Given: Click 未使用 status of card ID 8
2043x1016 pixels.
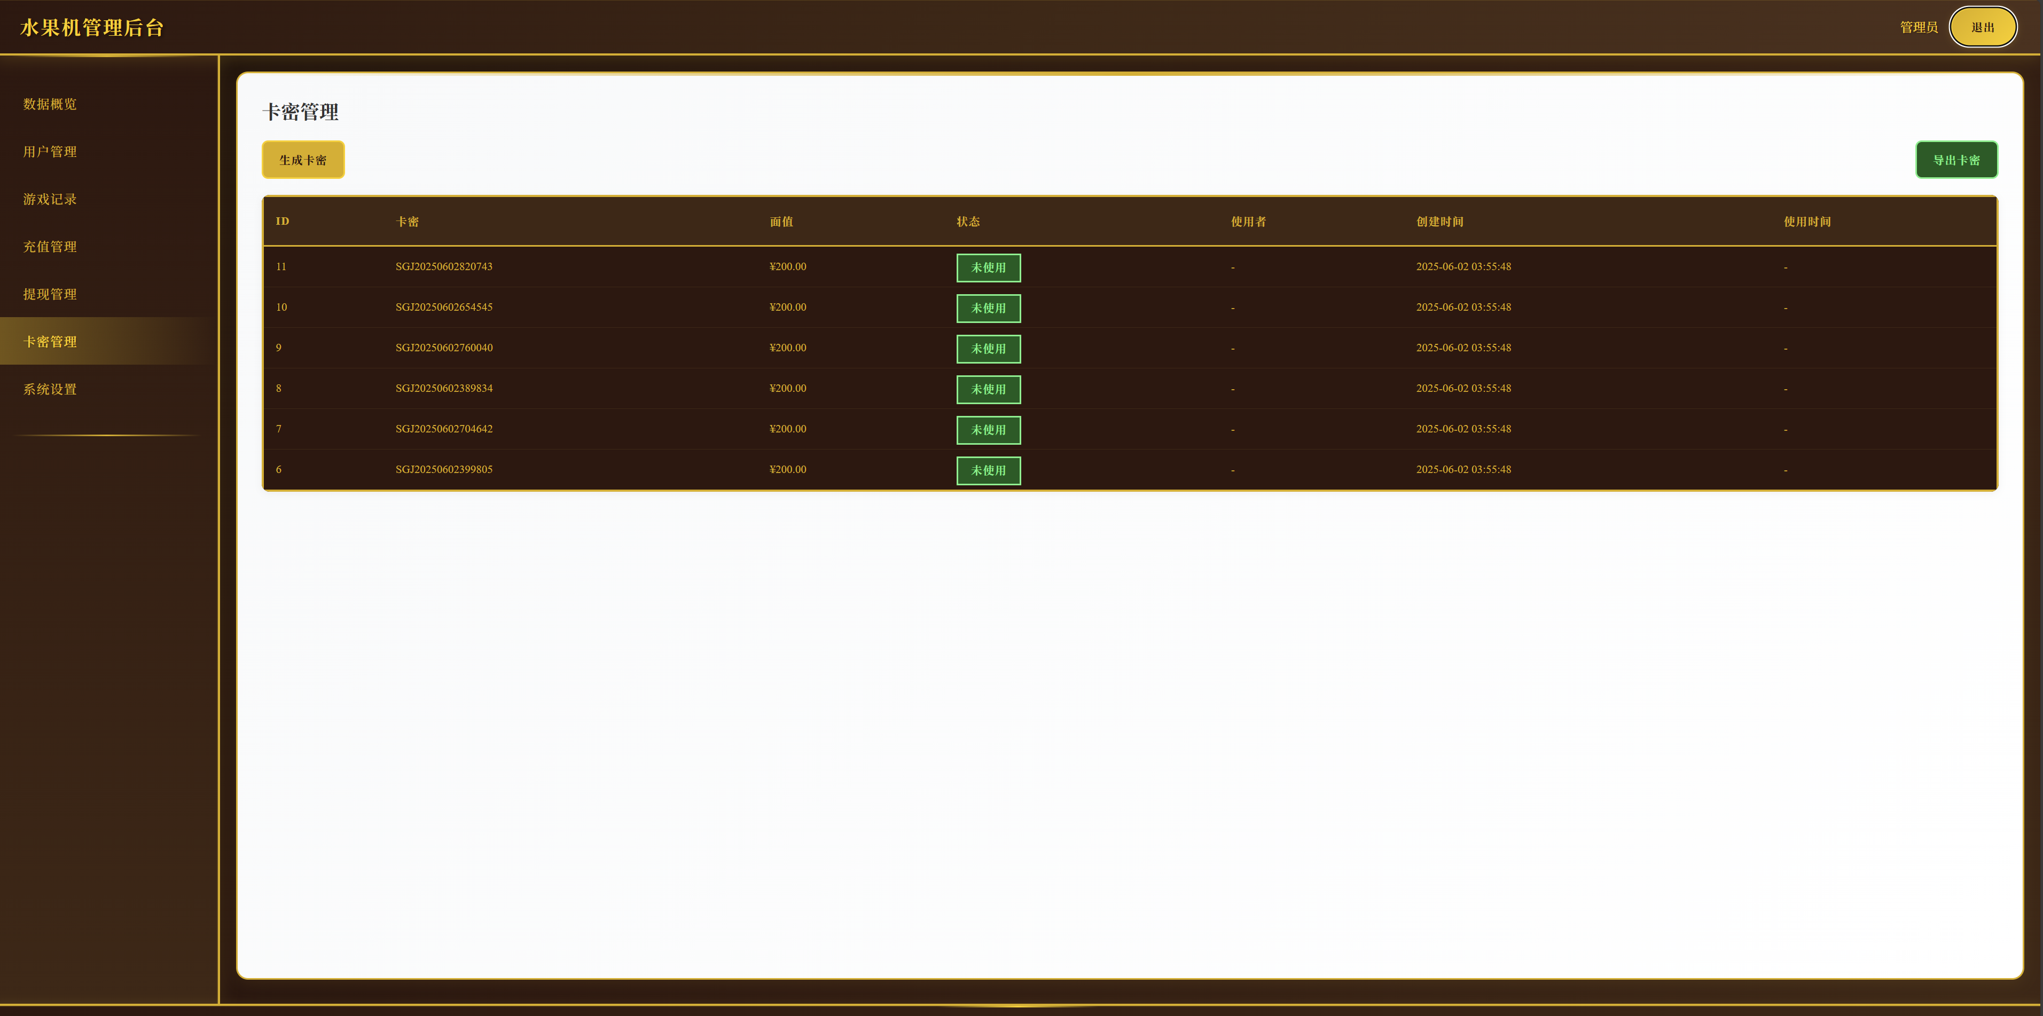Looking at the screenshot, I should coord(988,389).
